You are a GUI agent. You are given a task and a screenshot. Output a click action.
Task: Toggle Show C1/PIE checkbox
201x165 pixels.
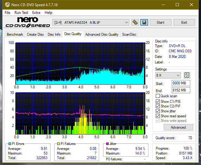click(x=158, y=101)
